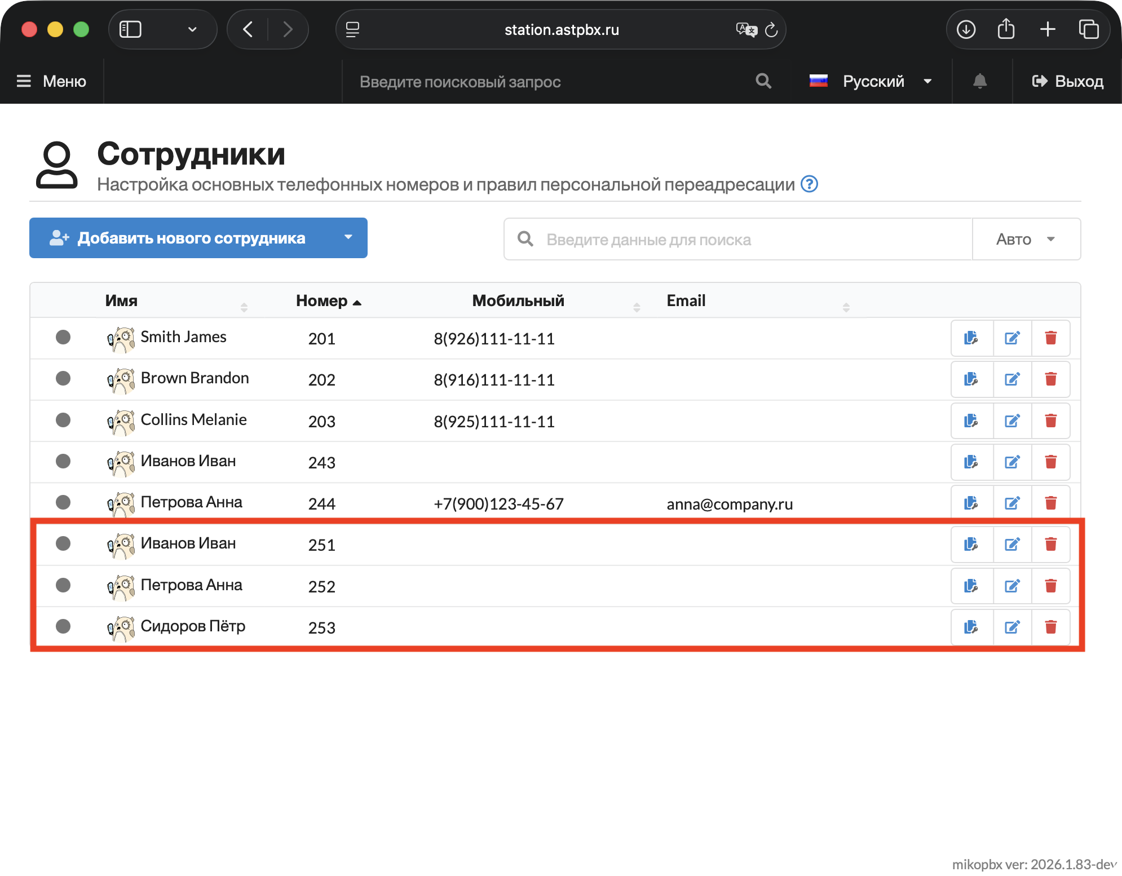
Task: Copy the Collins Melanie employee record
Action: [971, 421]
